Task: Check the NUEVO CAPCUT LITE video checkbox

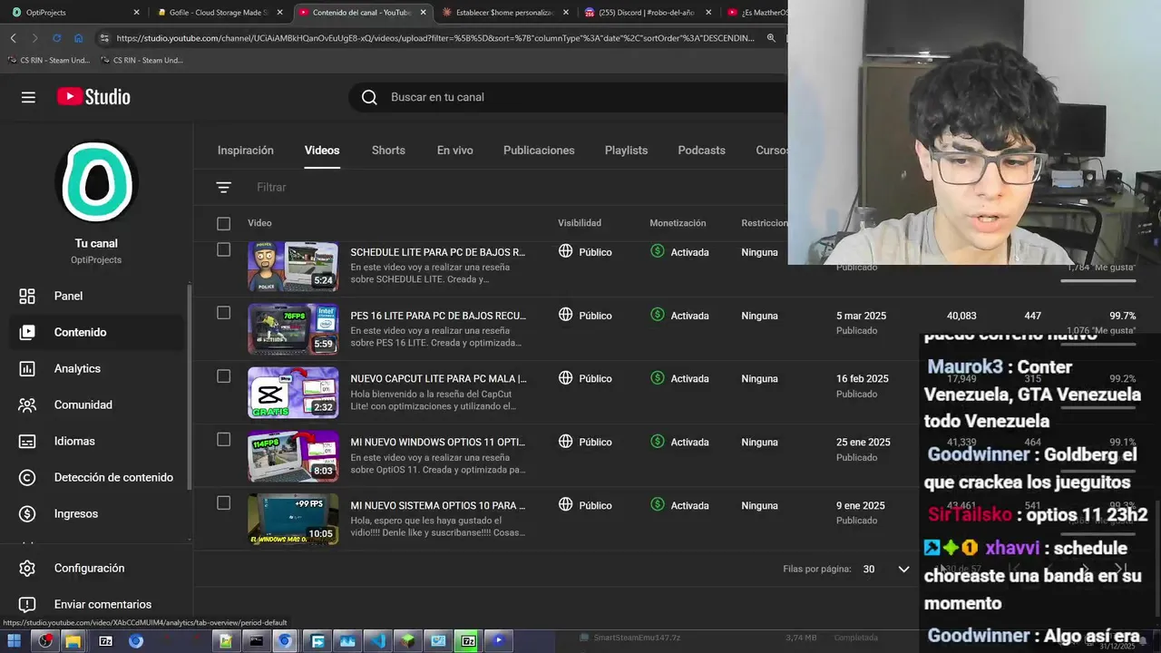Action: (x=224, y=376)
